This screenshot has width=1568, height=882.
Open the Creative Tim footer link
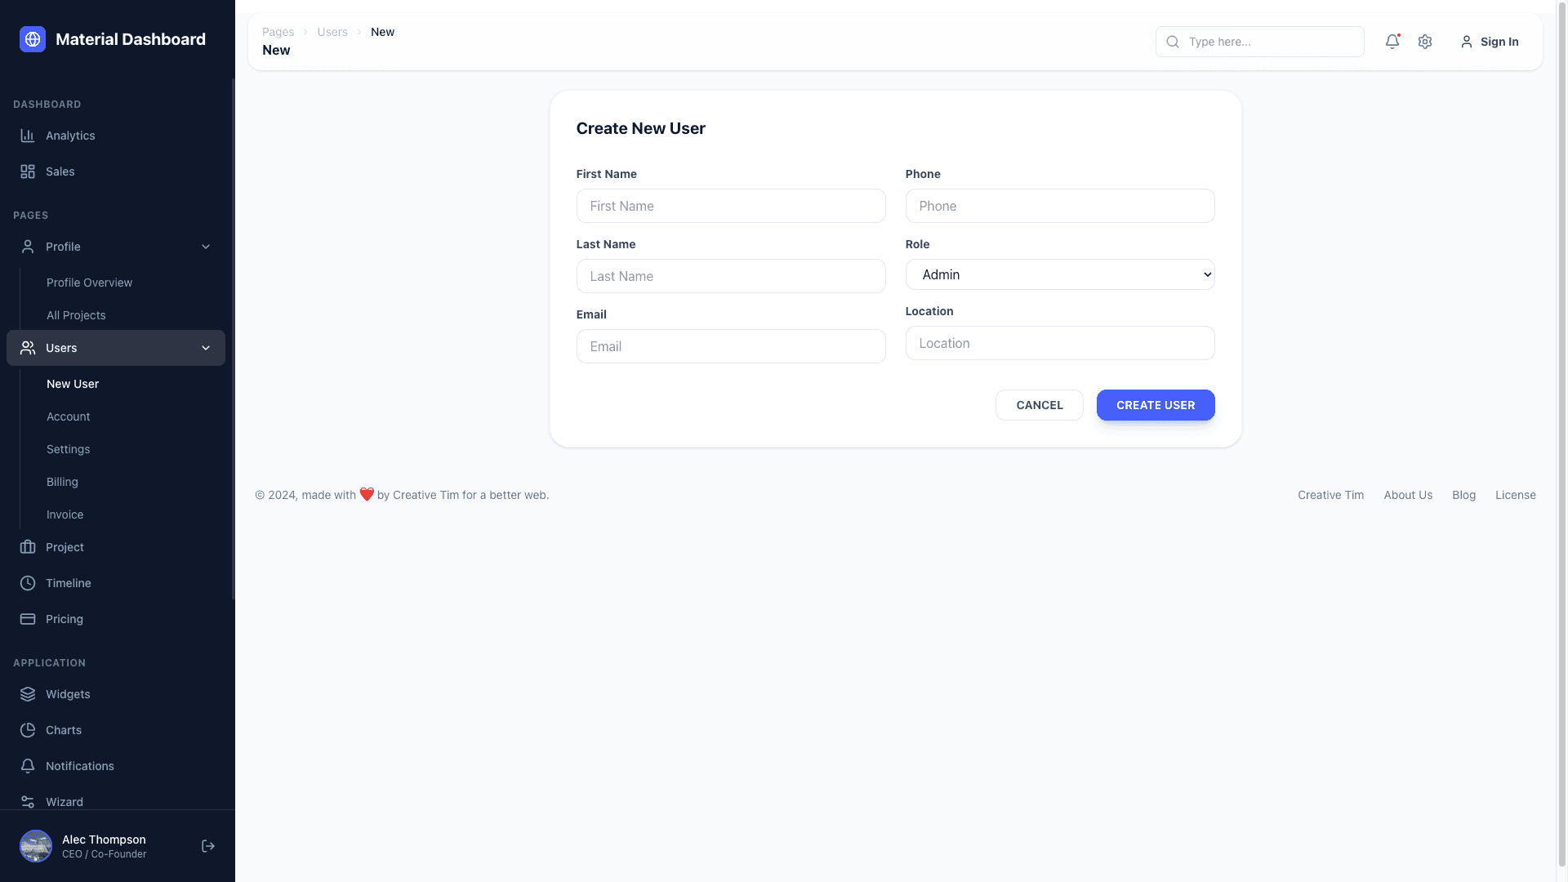tap(1330, 495)
